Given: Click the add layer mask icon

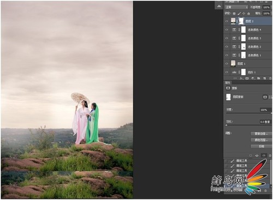Looking at the screenshot, I should coord(247,78).
